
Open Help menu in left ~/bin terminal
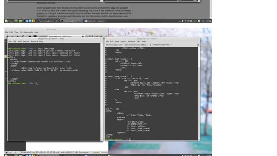pos(41,42)
